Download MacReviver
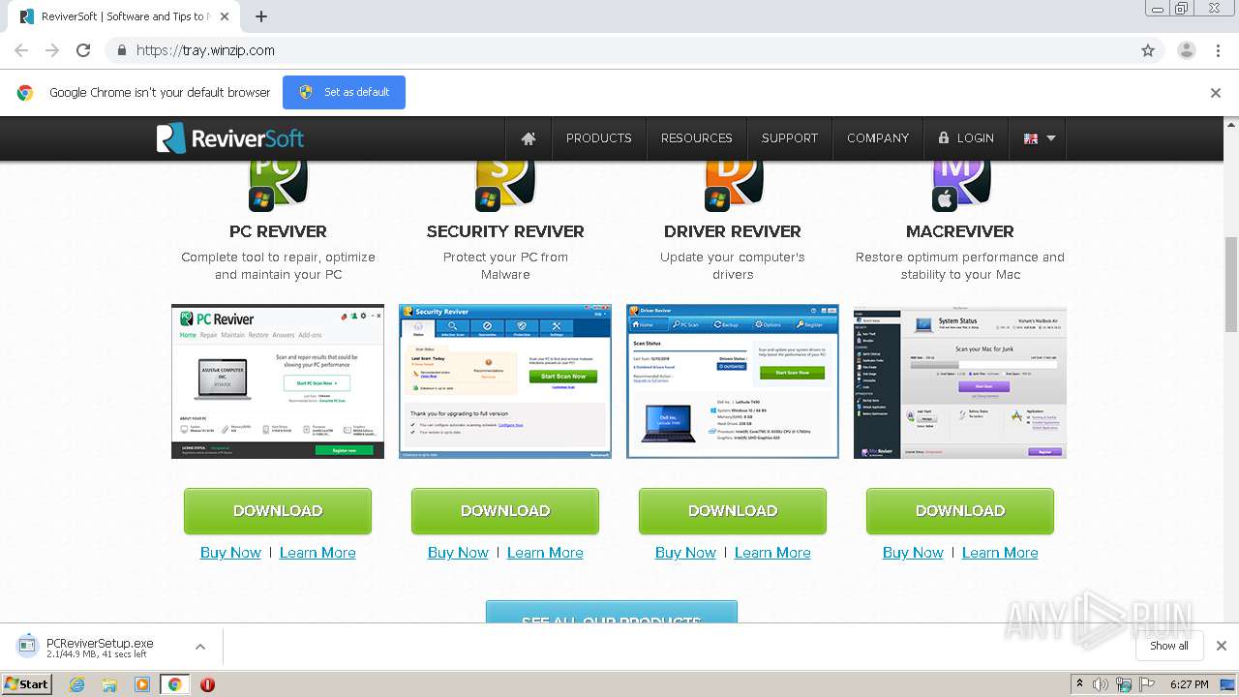The width and height of the screenshot is (1239, 697). point(960,511)
